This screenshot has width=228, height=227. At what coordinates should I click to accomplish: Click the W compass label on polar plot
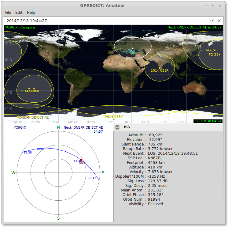pos(13,173)
